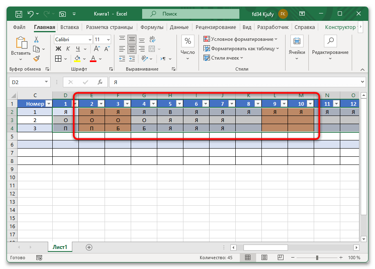This screenshot has height=269, width=375.
Task: Switch to the Формулы tab
Action: tap(152, 27)
